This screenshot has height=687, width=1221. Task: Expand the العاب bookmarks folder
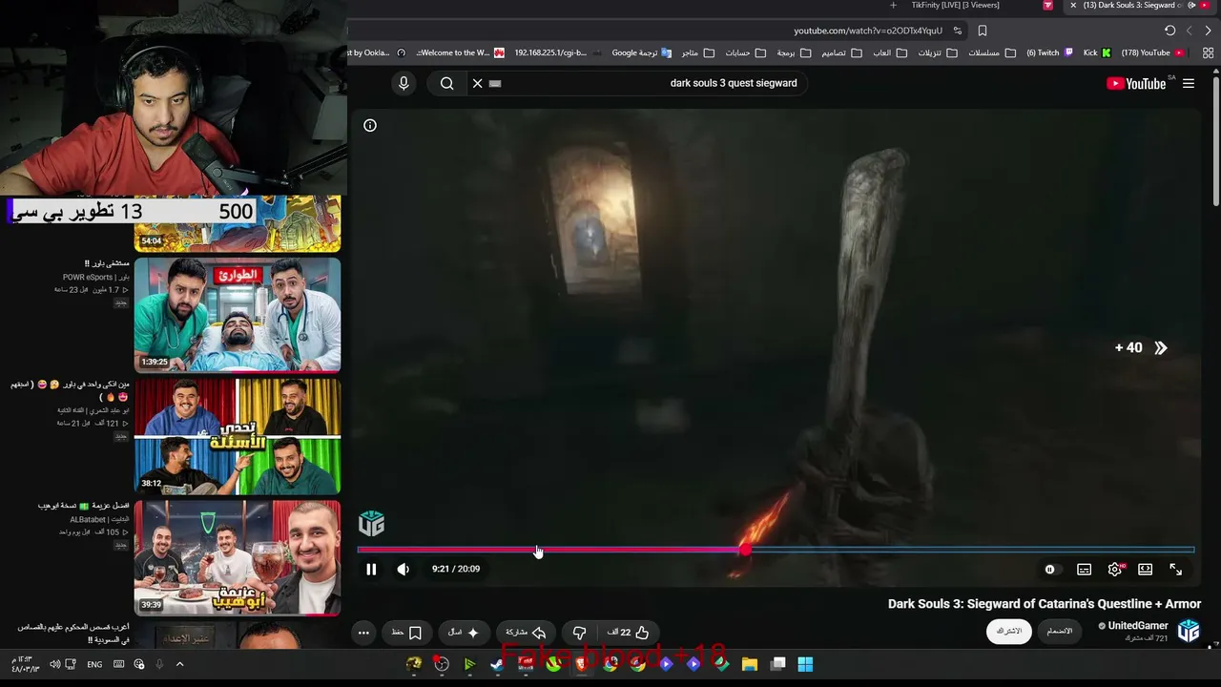tap(889, 53)
